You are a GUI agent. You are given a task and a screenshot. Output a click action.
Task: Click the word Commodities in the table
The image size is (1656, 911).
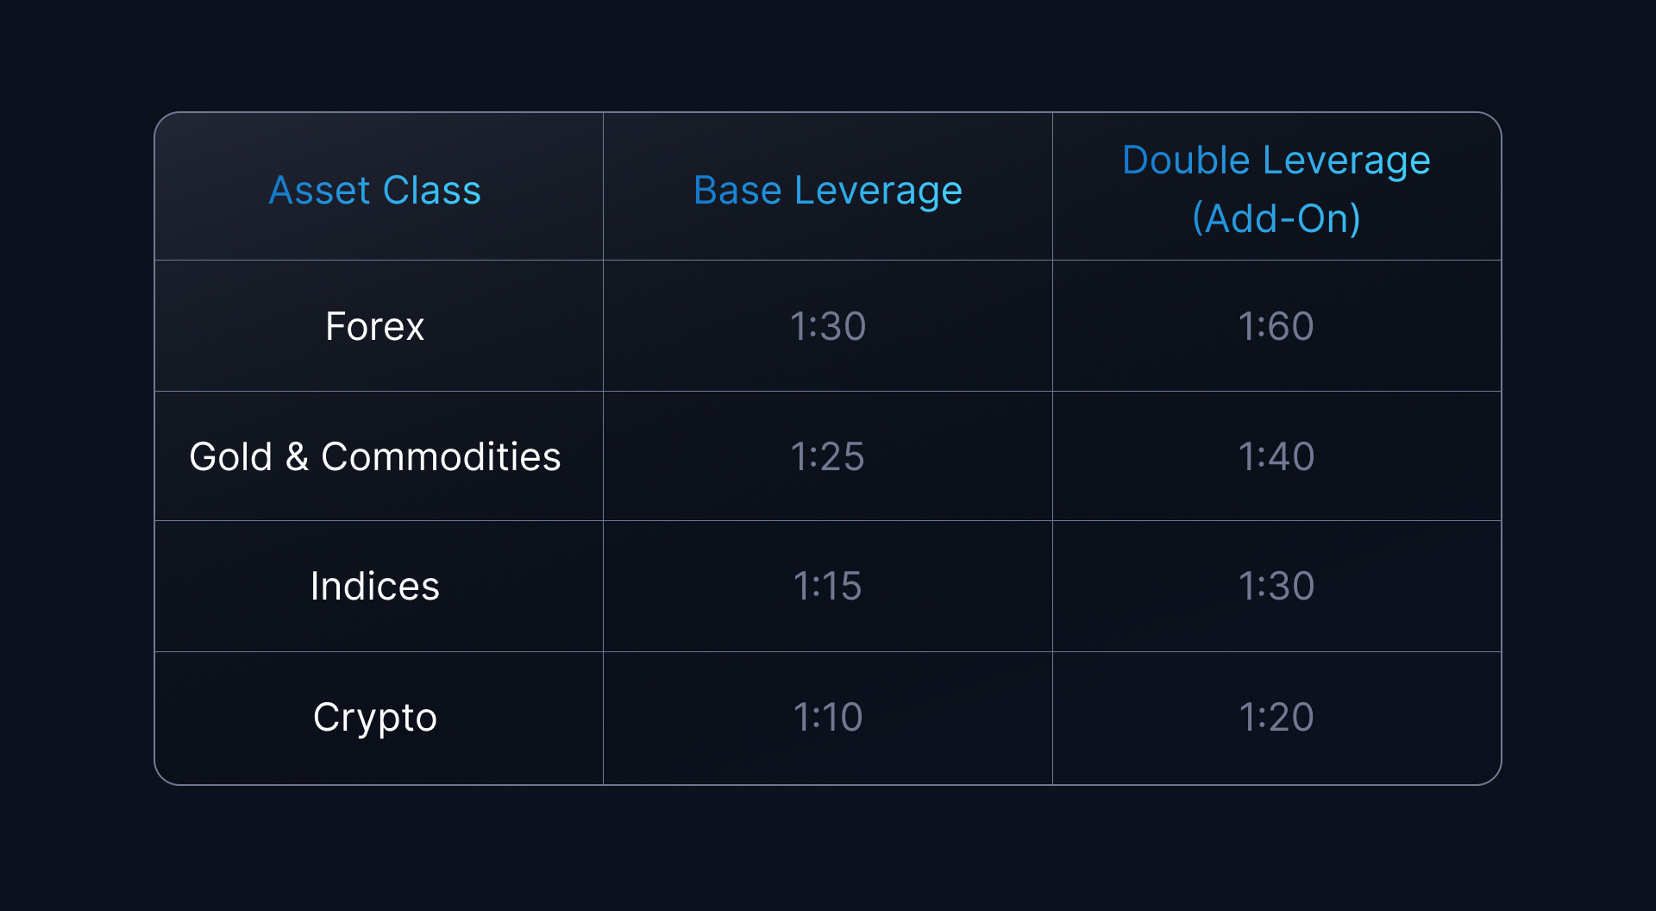441,456
